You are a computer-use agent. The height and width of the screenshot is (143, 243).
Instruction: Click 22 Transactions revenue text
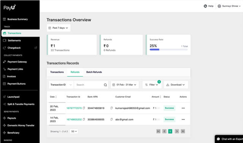[x=60, y=50]
